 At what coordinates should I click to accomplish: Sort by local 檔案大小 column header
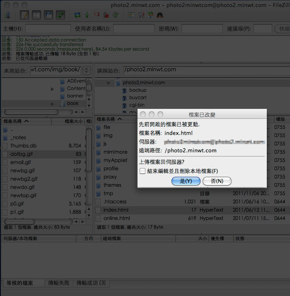(x=68, y=121)
